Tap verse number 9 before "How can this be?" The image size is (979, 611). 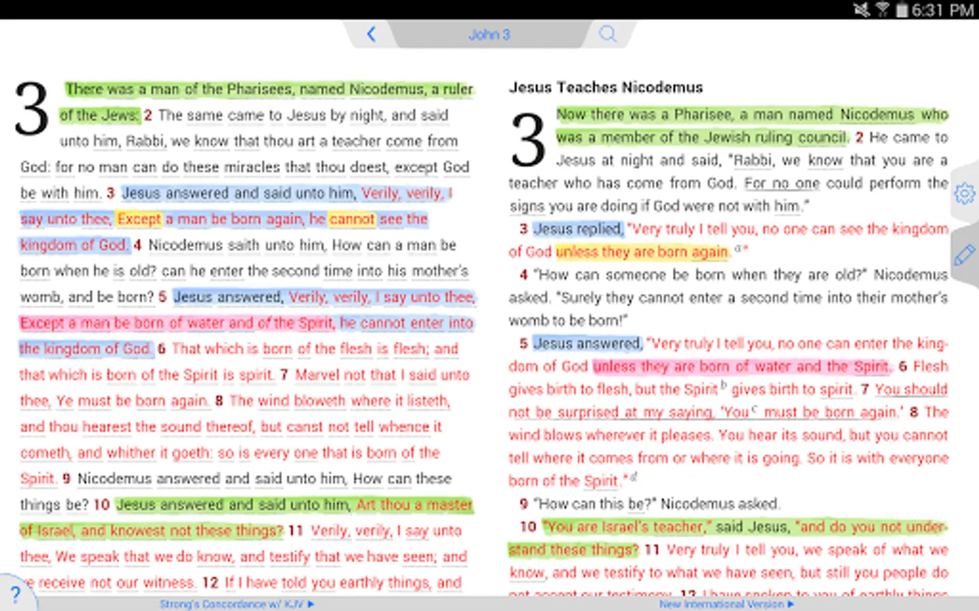pos(523,504)
